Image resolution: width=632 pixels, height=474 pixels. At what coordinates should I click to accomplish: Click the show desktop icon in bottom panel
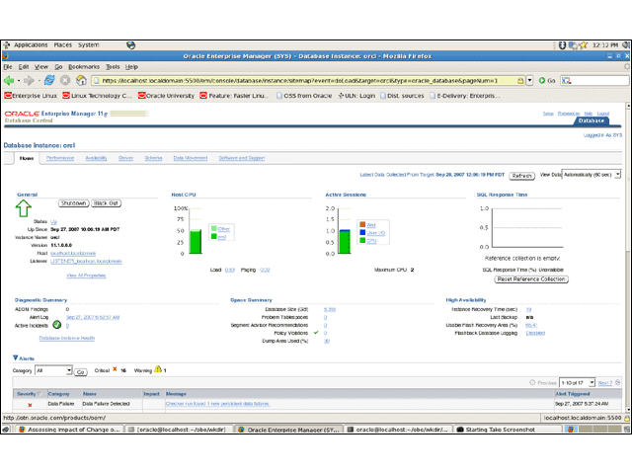[x=6, y=430]
